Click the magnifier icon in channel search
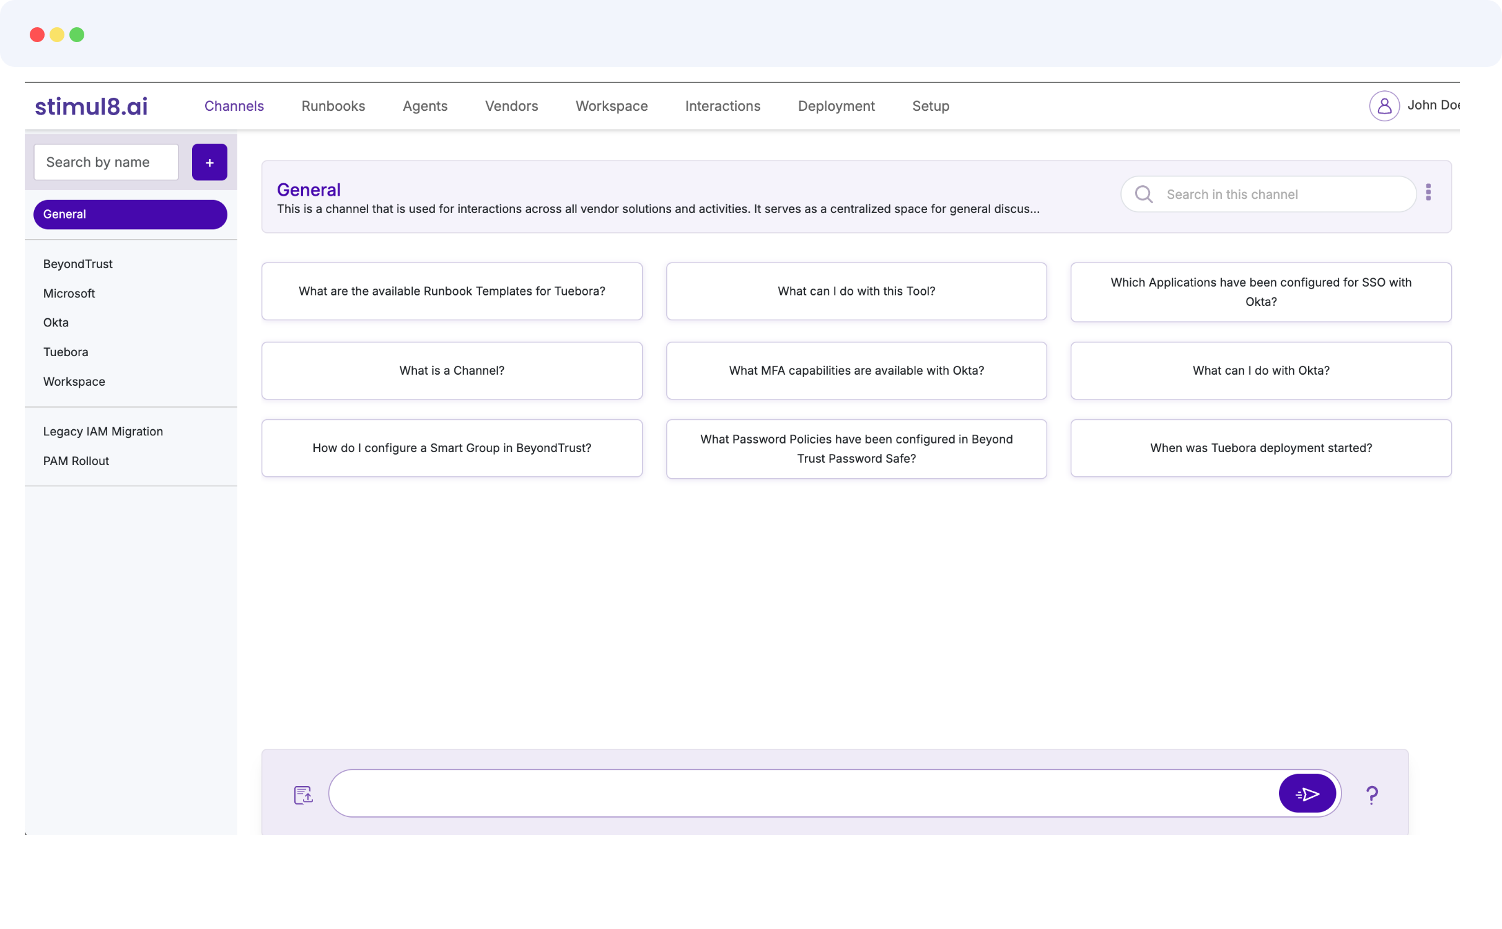 point(1143,194)
